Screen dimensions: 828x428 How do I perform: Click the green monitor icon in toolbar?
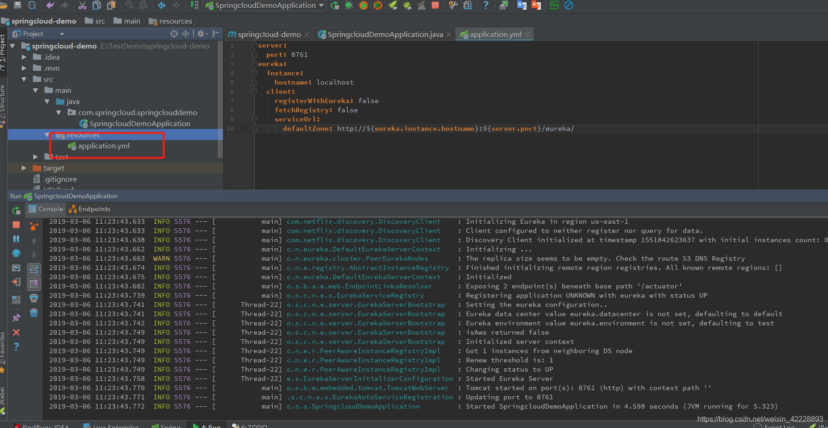coord(554,5)
